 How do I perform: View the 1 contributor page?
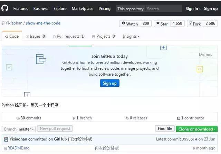(190, 118)
